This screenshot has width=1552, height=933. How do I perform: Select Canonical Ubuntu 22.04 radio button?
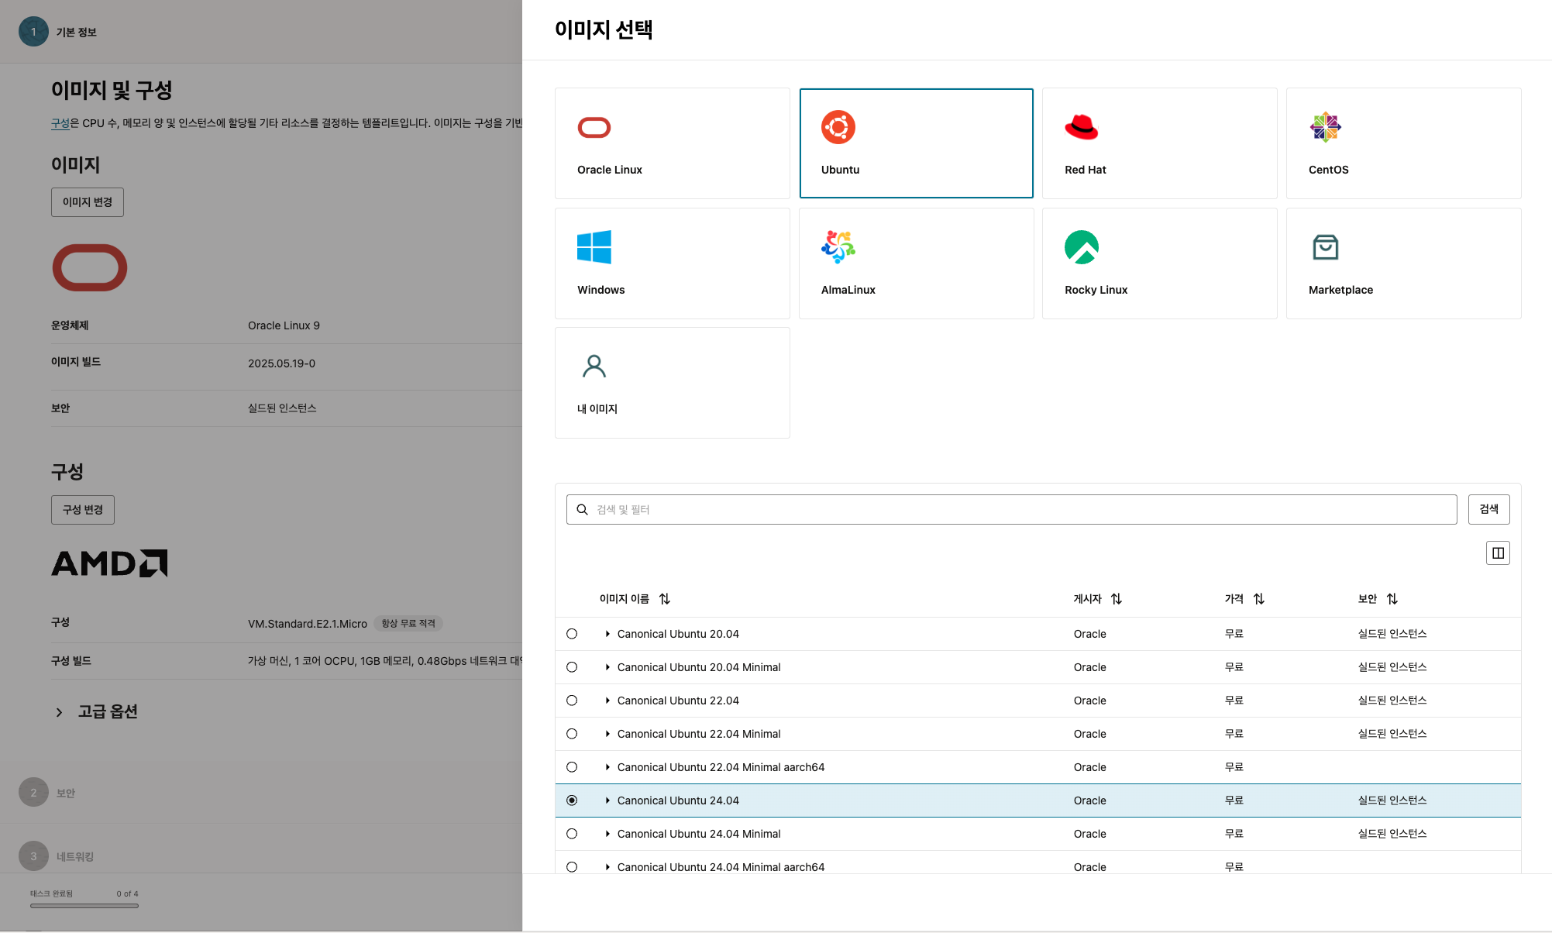(x=572, y=701)
